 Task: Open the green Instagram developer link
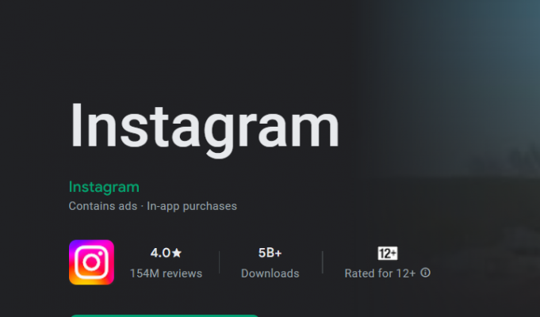(x=104, y=187)
